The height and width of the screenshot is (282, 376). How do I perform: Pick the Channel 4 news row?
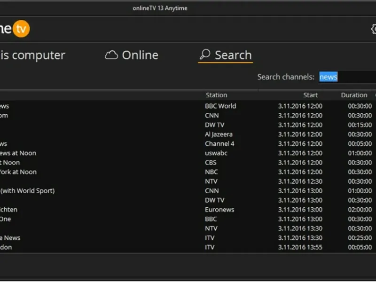(188, 144)
